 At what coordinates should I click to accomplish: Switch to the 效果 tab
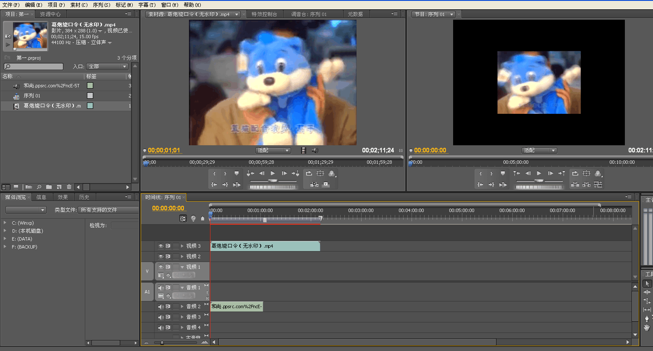point(63,197)
